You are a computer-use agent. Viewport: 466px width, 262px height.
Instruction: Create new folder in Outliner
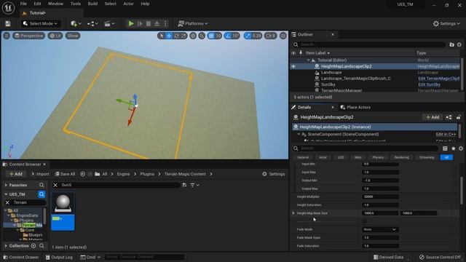point(451,44)
